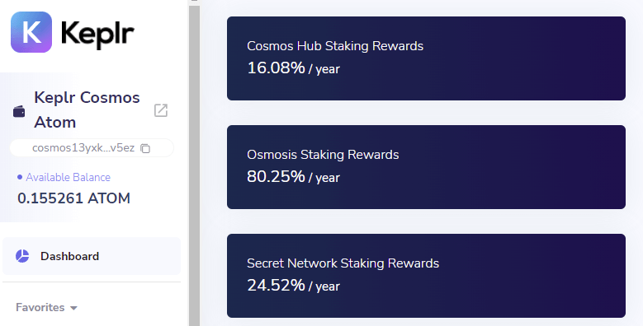Copy the cosmos13yxk address with copy icon
643x326 pixels.
point(145,148)
